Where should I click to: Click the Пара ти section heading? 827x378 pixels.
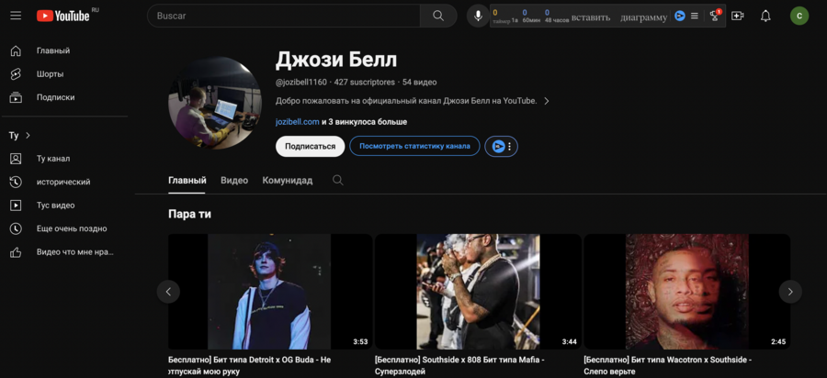coord(190,215)
